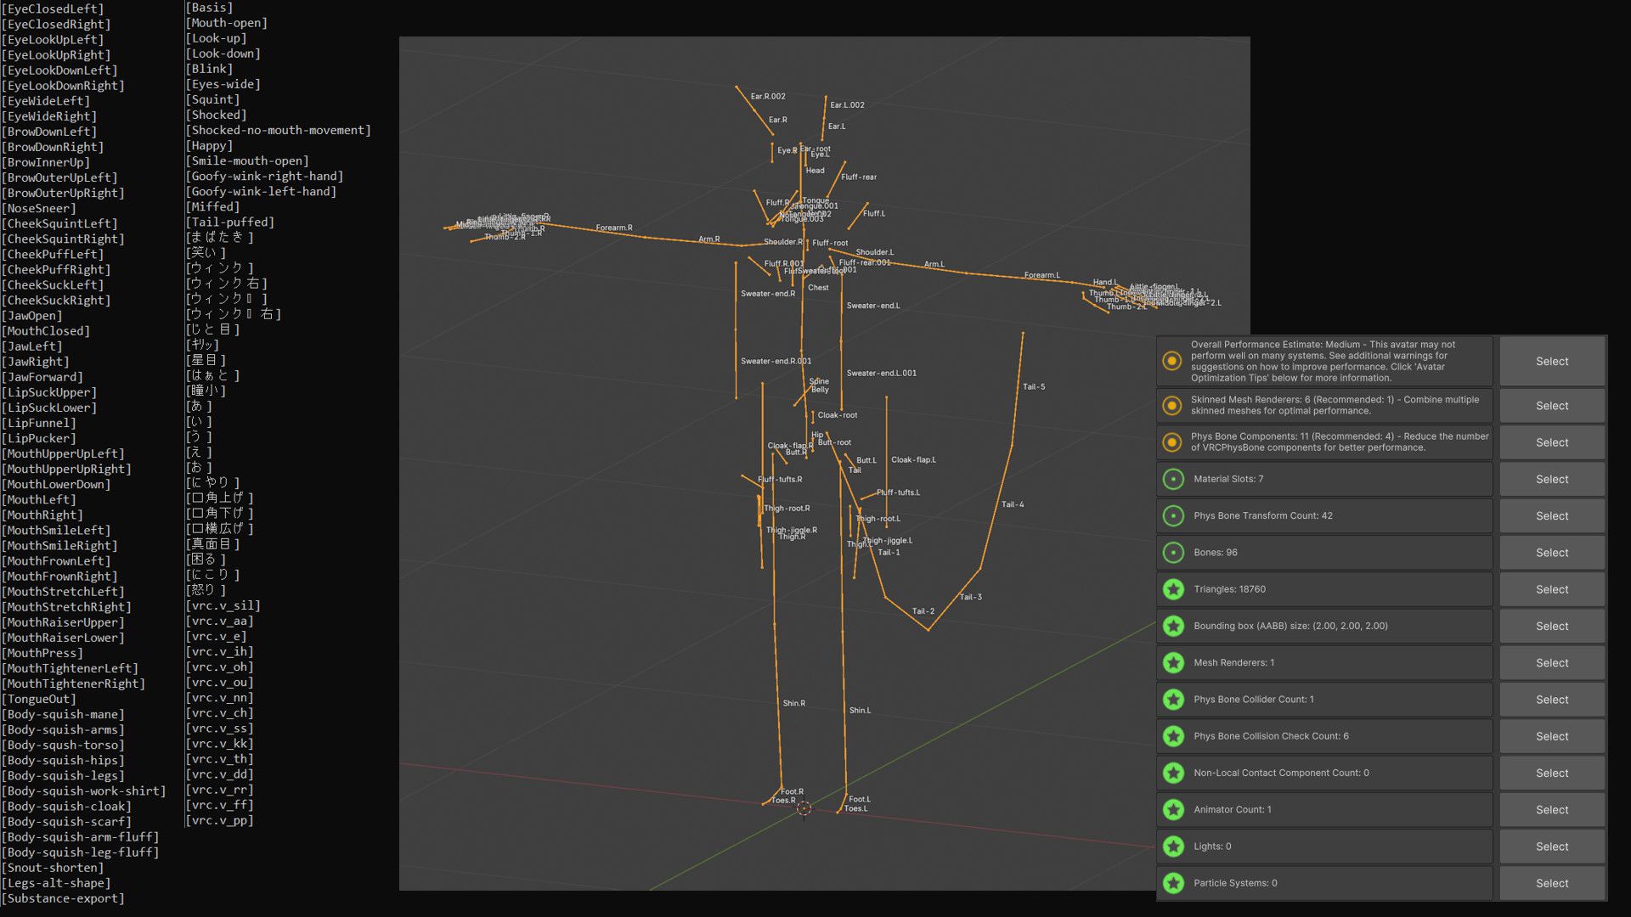The height and width of the screenshot is (917, 1631).
Task: Select the Forearm.R bone label
Action: coord(614,228)
